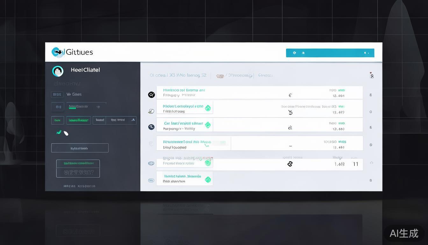Screen dimensions: 428x245
Task: Click green hexagon badge on the last list row
Action: tap(208, 180)
